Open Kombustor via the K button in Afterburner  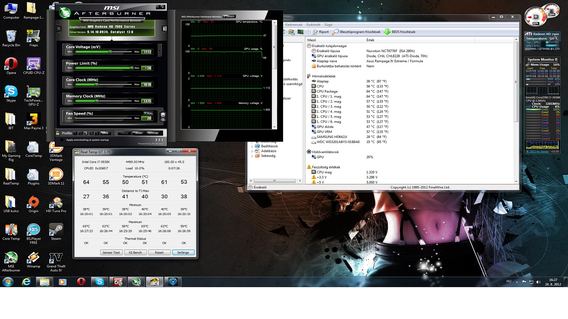[x=59, y=29]
